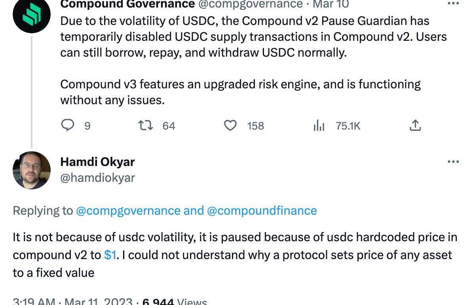Share the Compound Governance tweet
Image resolution: width=471 pixels, height=305 pixels.
[415, 125]
